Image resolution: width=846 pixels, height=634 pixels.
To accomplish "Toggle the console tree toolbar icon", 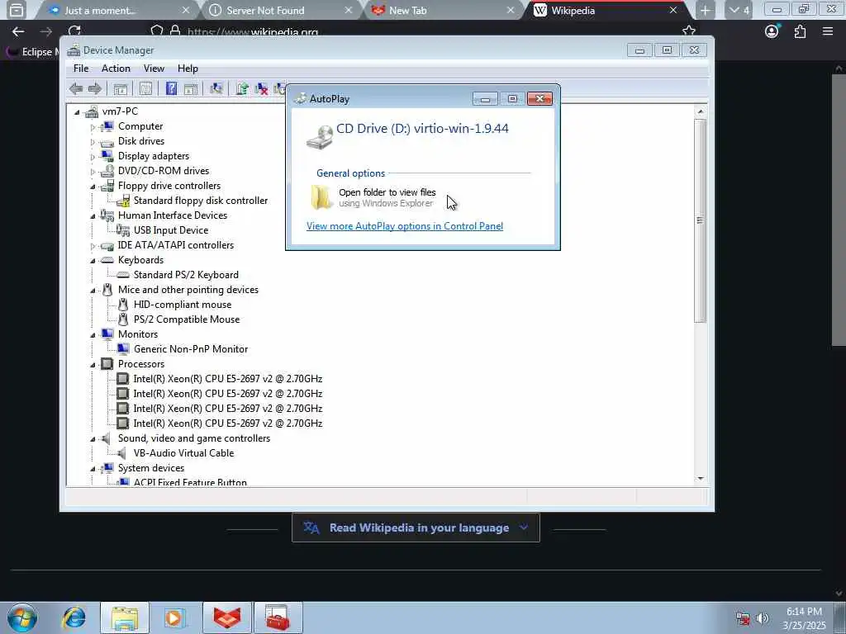I will pyautogui.click(x=121, y=89).
